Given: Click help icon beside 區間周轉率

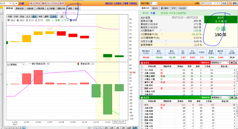Looking at the screenshot, I should click(x=166, y=45).
